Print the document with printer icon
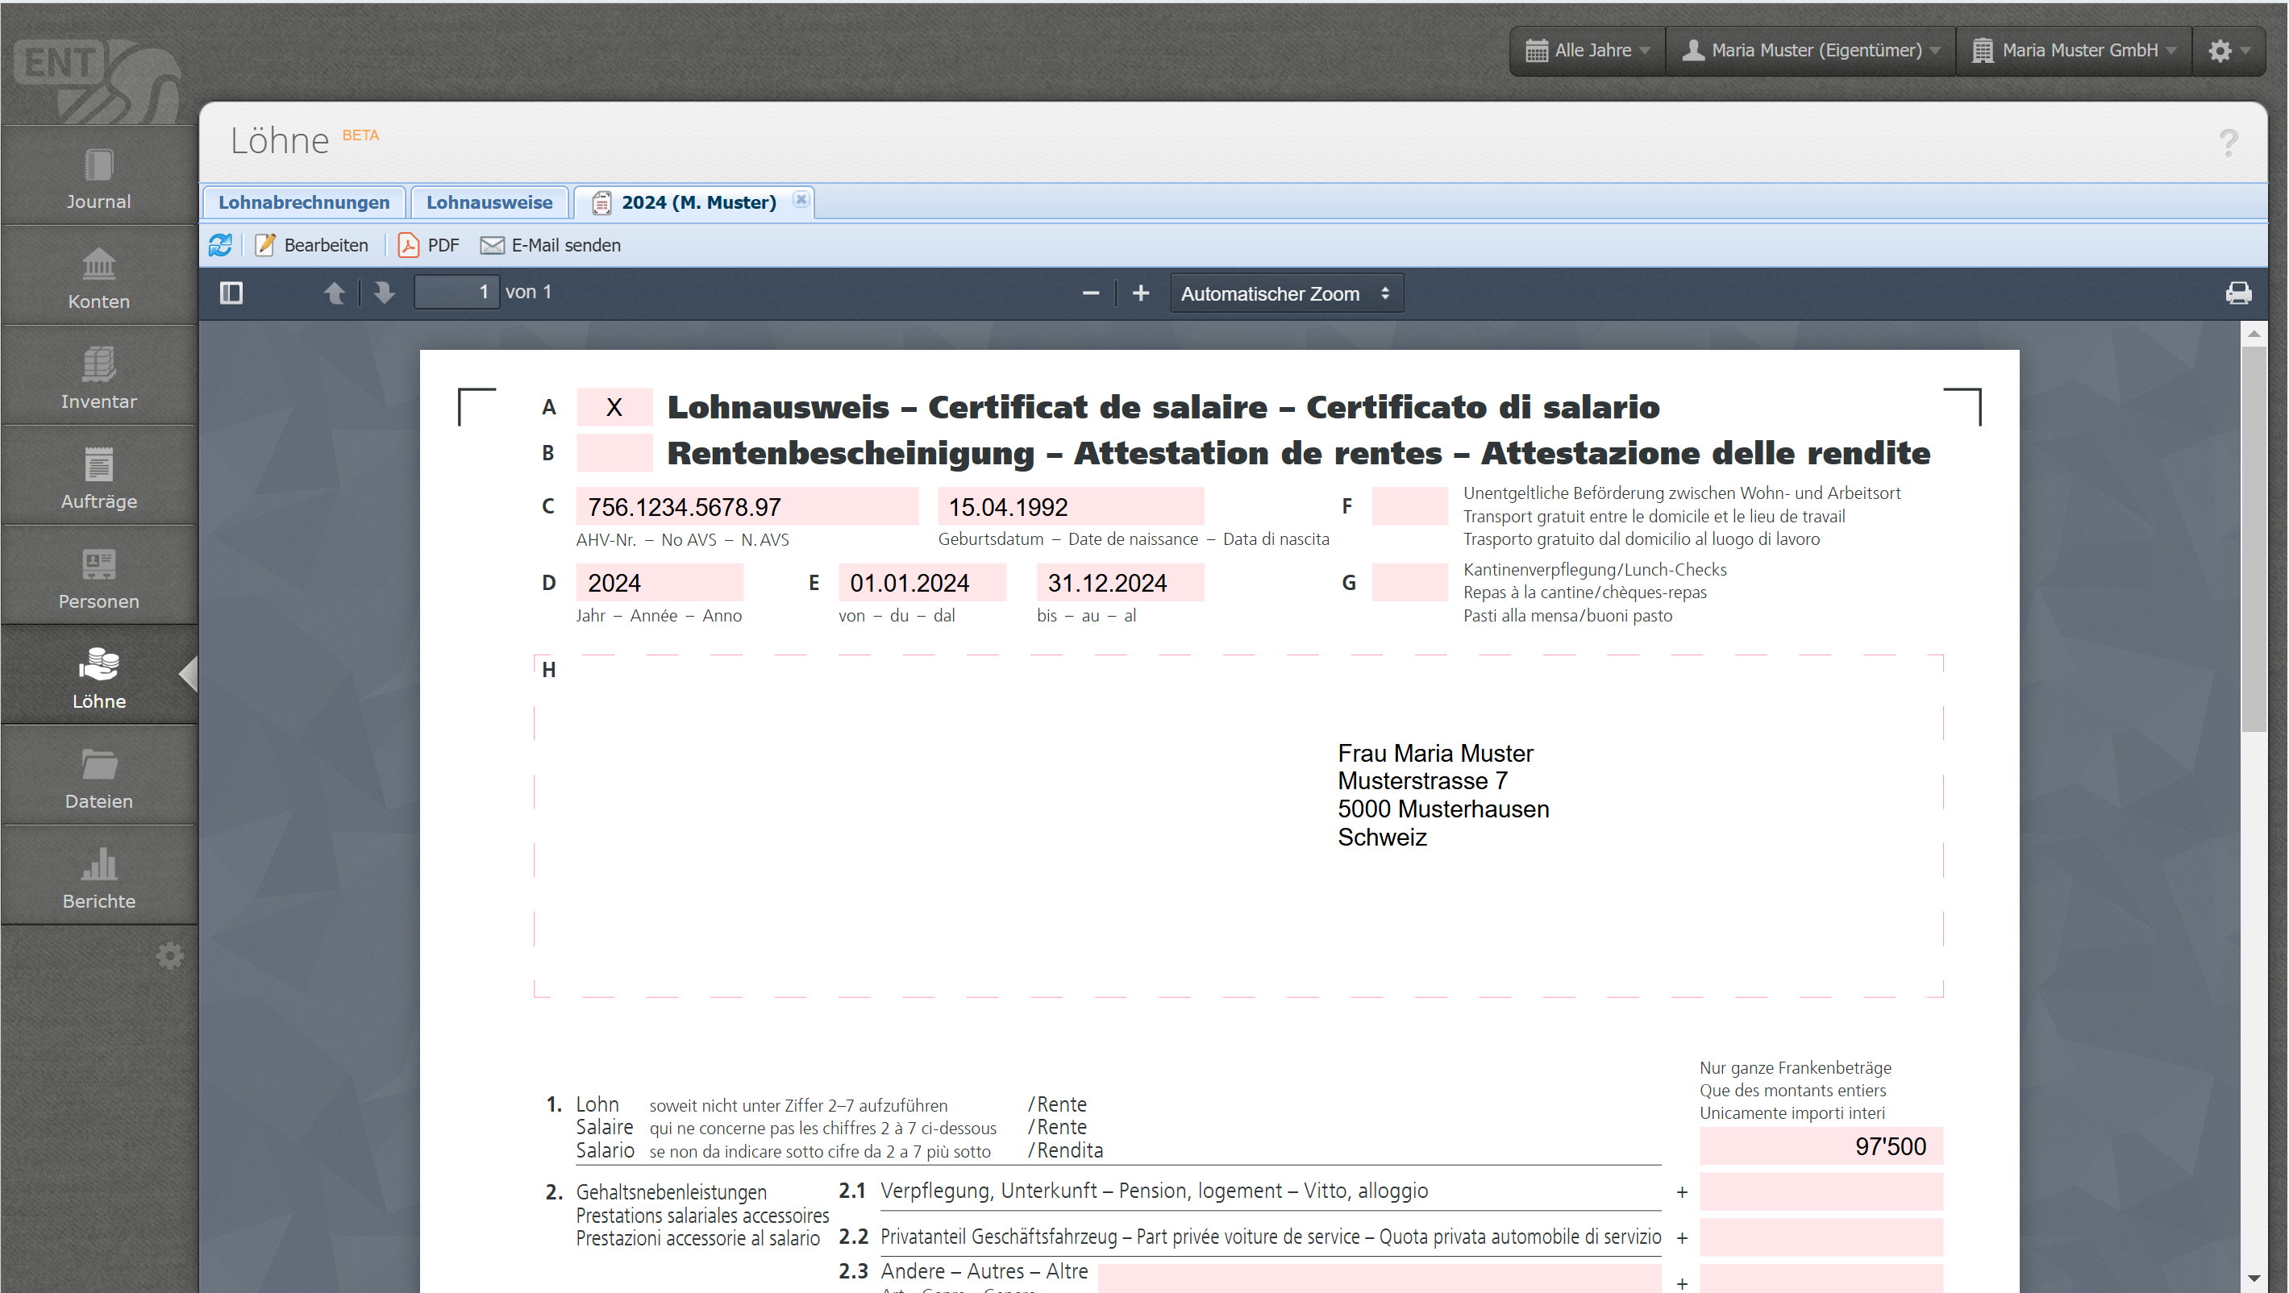This screenshot has width=2289, height=1293. (2237, 293)
